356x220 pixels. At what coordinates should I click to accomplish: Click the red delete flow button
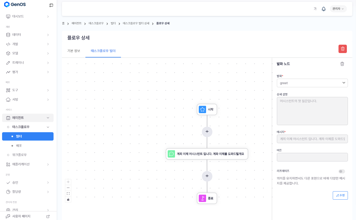click(x=342, y=49)
